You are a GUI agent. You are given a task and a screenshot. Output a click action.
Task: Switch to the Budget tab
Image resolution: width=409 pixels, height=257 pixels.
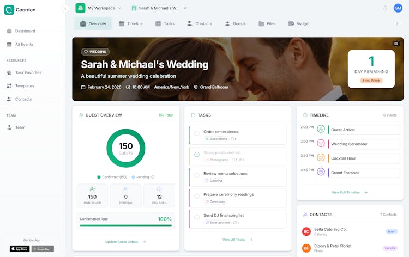coord(299,24)
